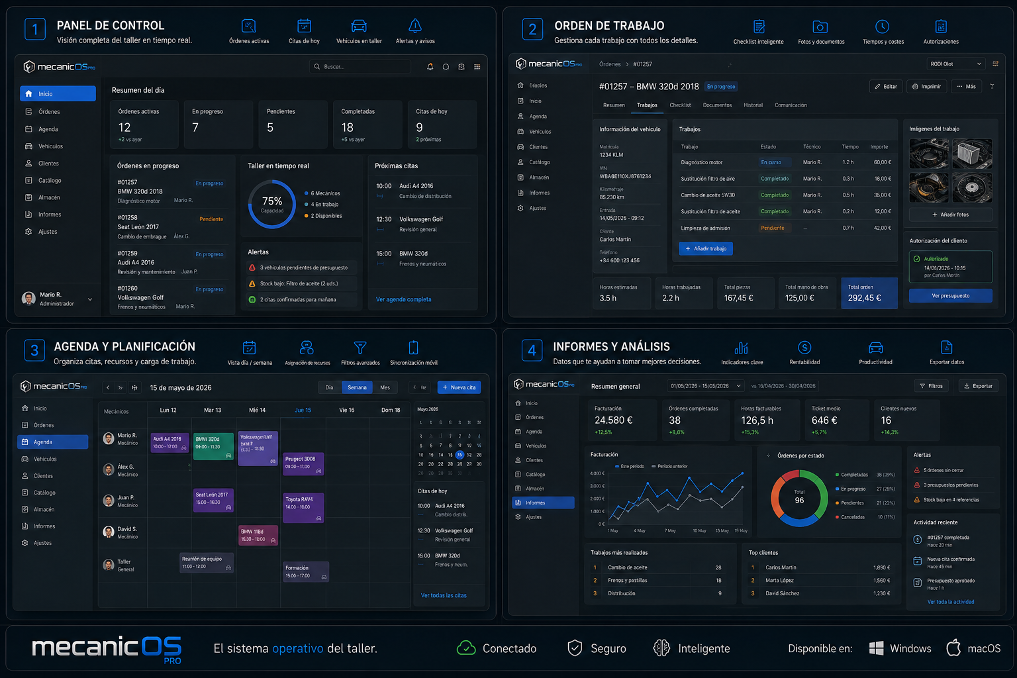The height and width of the screenshot is (678, 1017).
Task: Click the Indicadores clave chart icon
Action: point(742,348)
